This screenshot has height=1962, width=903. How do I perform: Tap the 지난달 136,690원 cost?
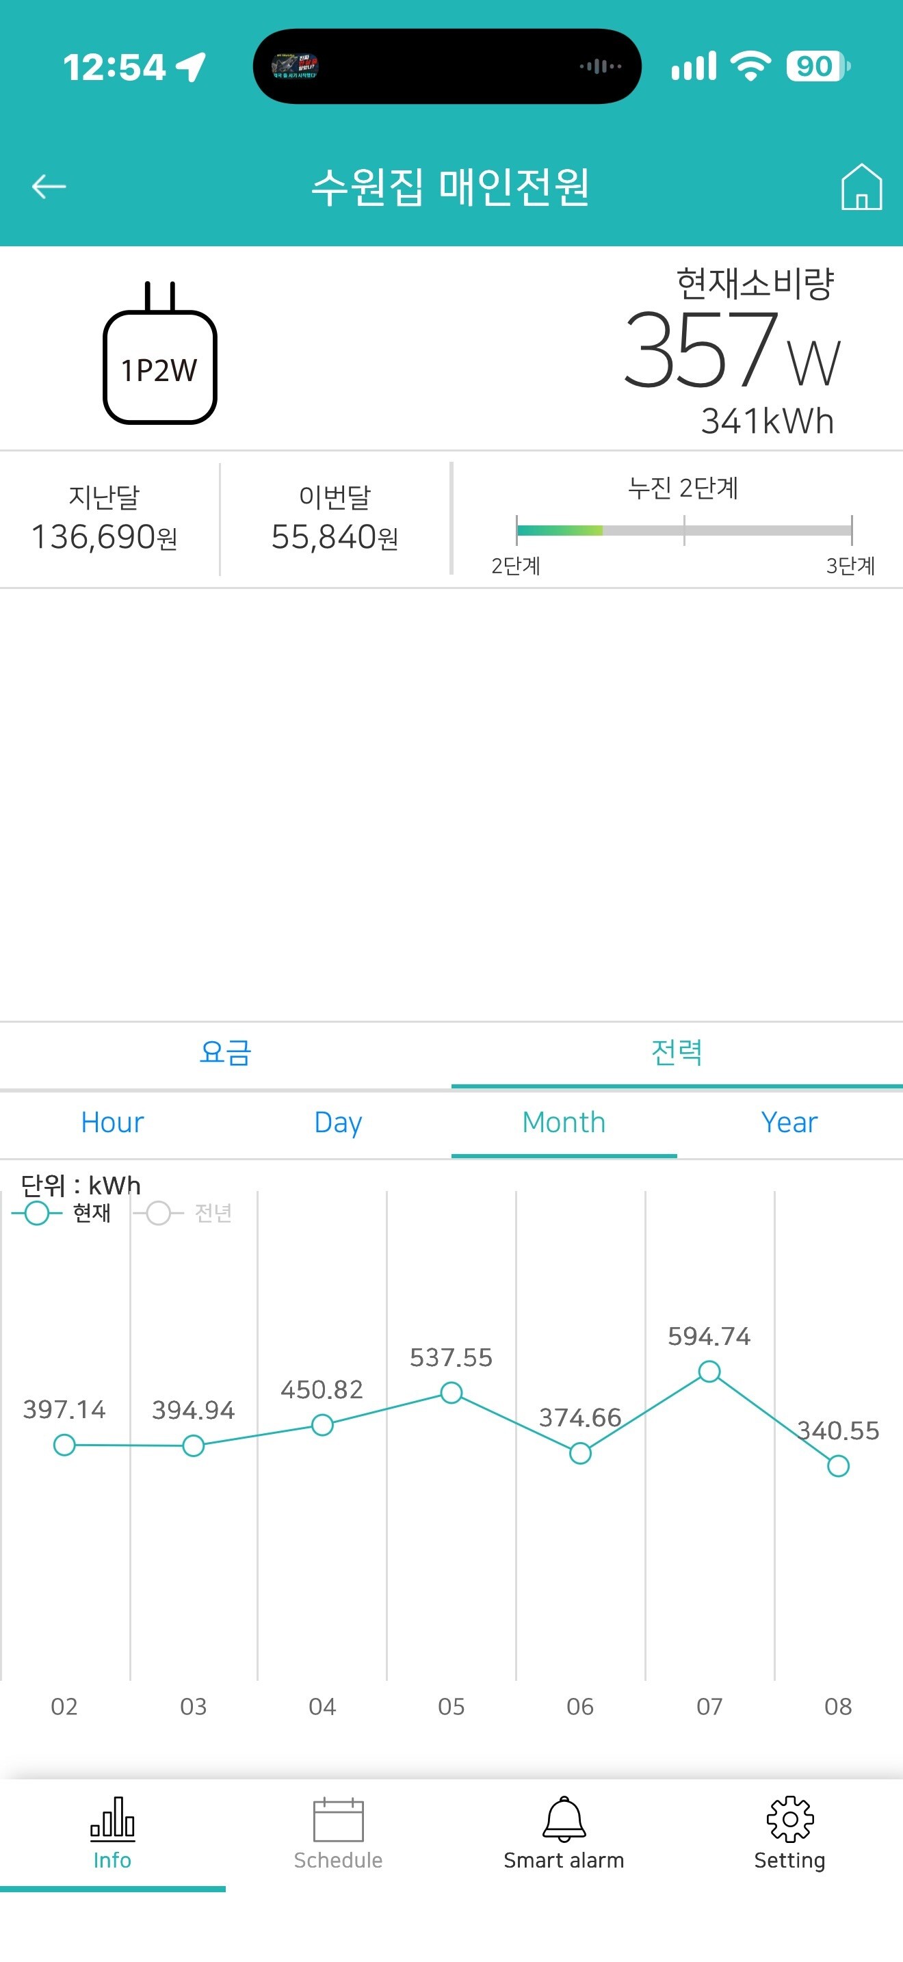[x=104, y=518]
